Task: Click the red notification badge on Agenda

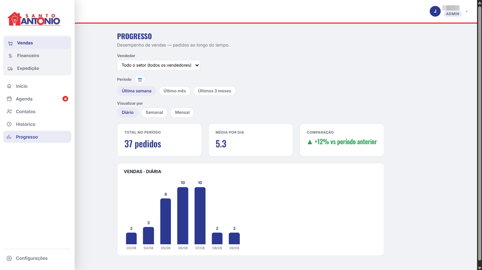Action: coord(65,99)
